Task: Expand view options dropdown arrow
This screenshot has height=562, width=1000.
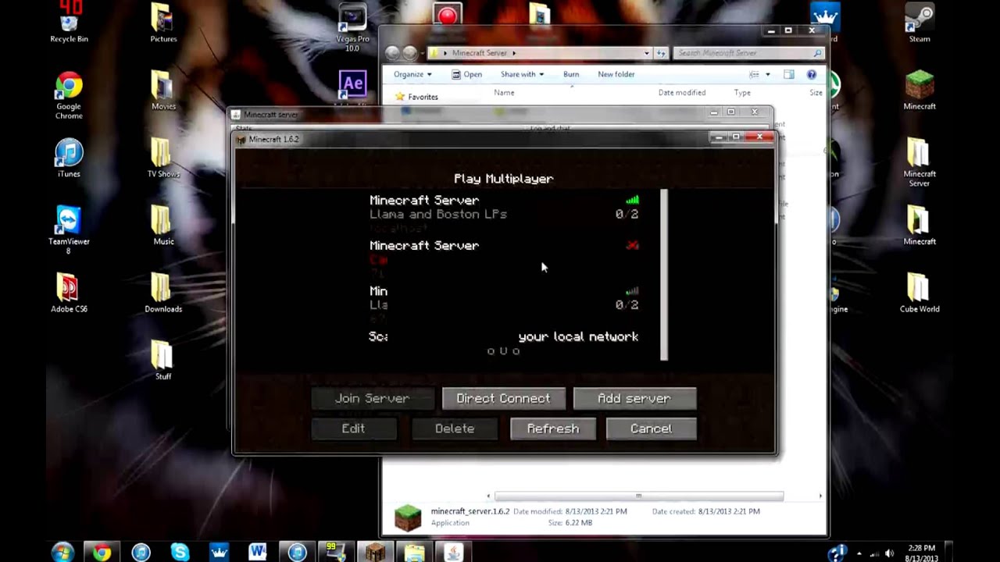Action: pos(768,74)
